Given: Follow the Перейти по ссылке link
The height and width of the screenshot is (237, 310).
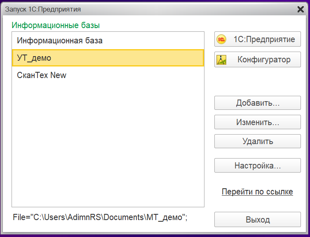Looking at the screenshot, I should coord(257,192).
